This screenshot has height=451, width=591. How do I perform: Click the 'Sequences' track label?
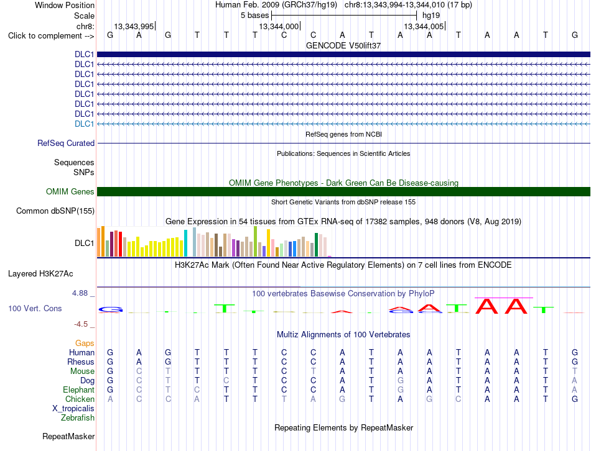[x=74, y=162]
